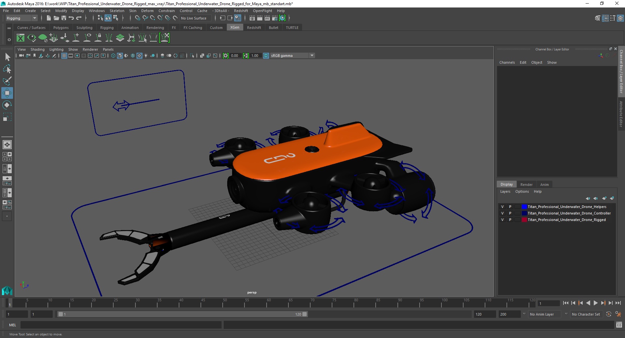Click the New Scene icon
Image resolution: width=625 pixels, height=338 pixels.
(49, 18)
